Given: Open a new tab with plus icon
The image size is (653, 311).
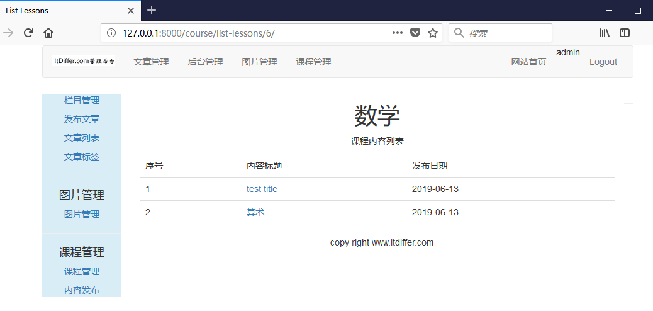Looking at the screenshot, I should (152, 11).
